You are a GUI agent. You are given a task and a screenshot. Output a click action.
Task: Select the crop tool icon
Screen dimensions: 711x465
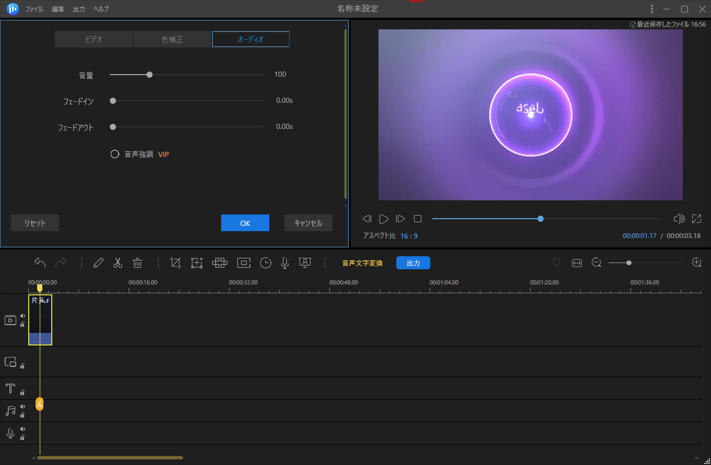tap(176, 263)
